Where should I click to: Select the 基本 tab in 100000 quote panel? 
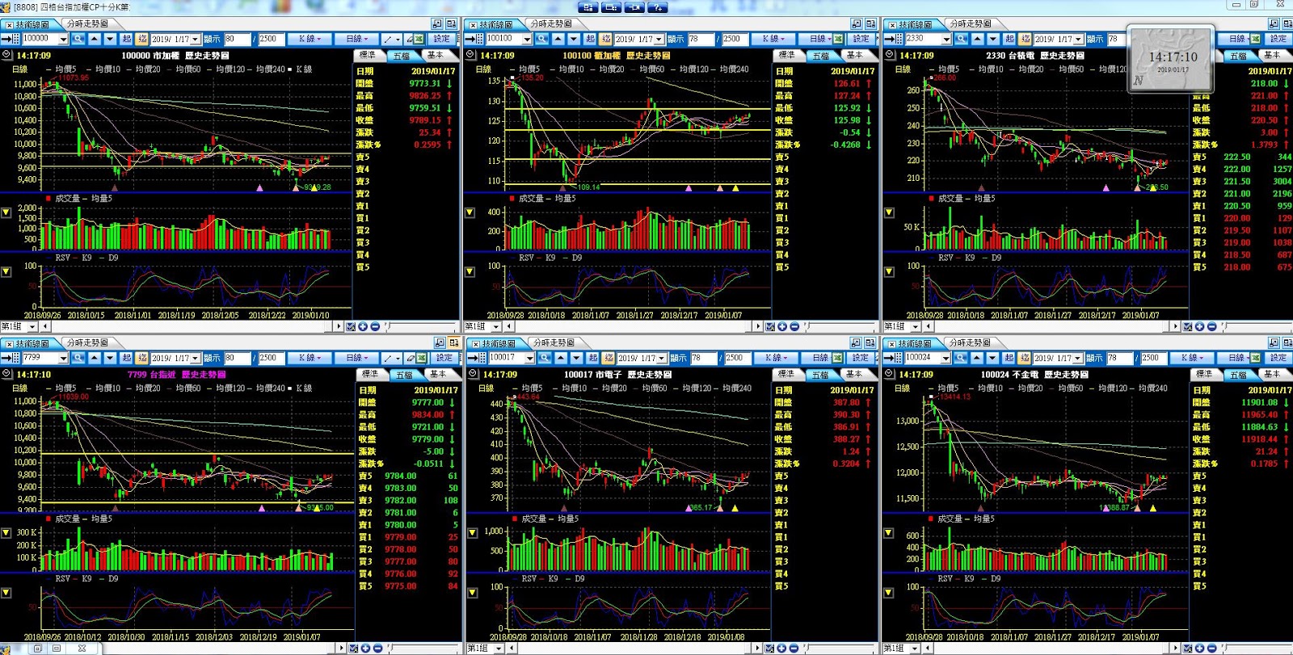(x=436, y=56)
